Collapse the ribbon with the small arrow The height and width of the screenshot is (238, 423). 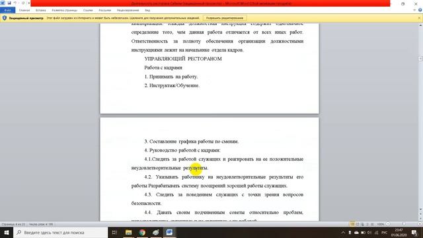(x=414, y=10)
